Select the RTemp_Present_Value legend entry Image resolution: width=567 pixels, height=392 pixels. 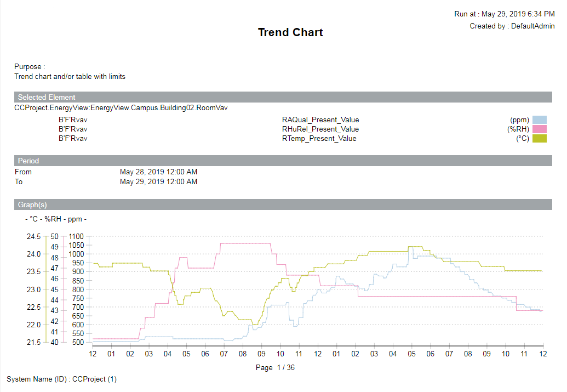click(x=319, y=138)
